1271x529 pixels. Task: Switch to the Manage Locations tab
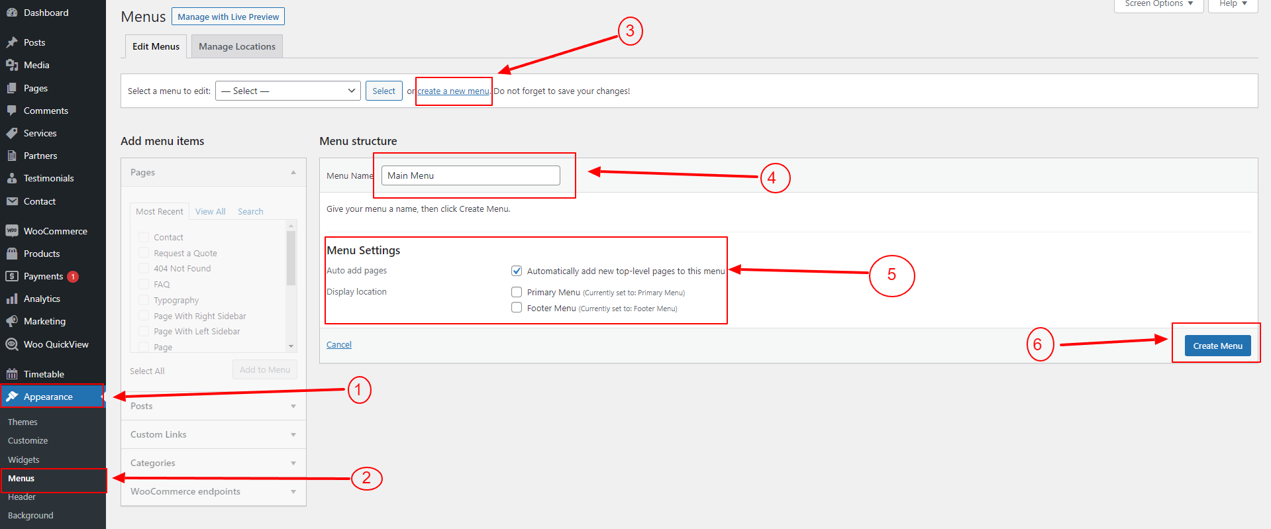pos(237,46)
